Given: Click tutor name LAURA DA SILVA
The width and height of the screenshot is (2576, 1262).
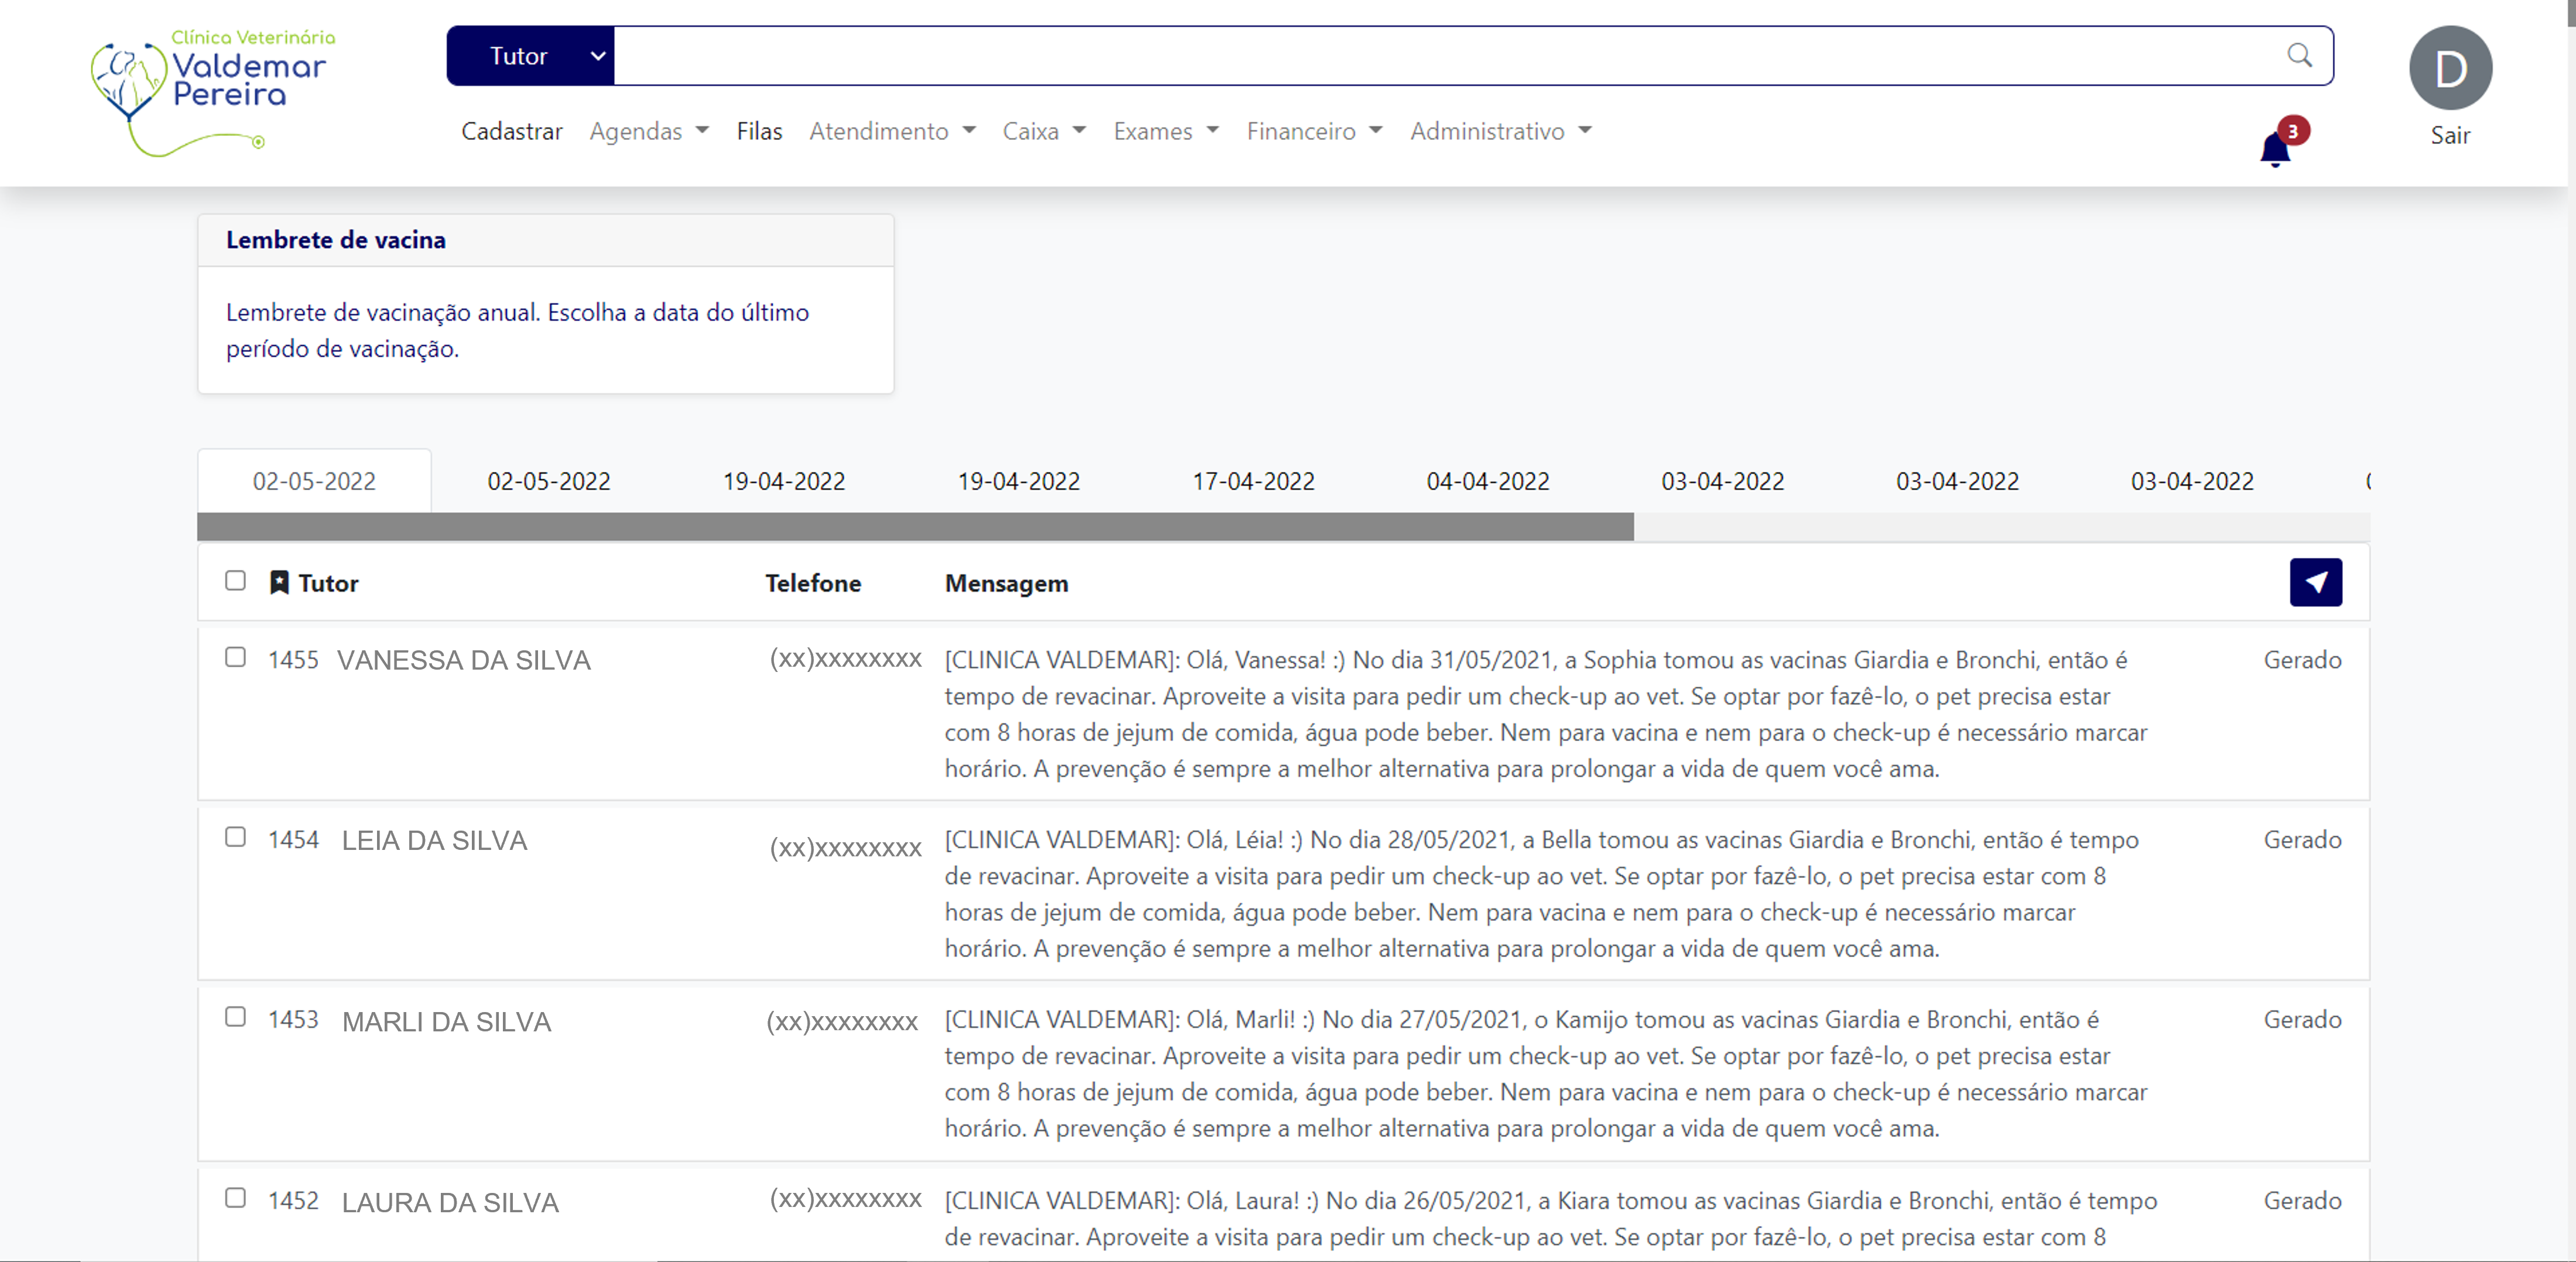Looking at the screenshot, I should [450, 1202].
